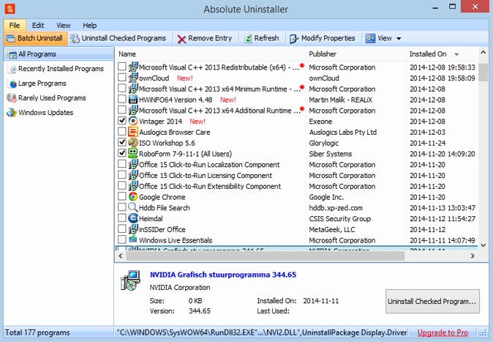Uncheck the Vintager 2014 checkbox

(122, 121)
